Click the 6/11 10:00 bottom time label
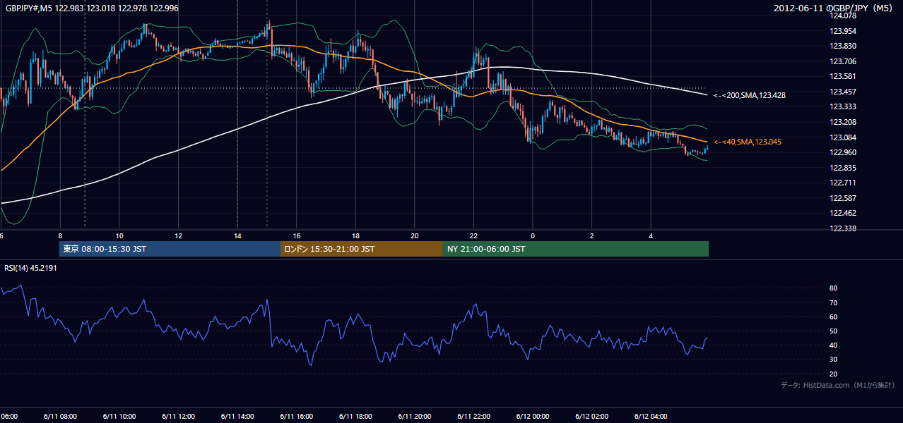903x423 pixels. 119,416
